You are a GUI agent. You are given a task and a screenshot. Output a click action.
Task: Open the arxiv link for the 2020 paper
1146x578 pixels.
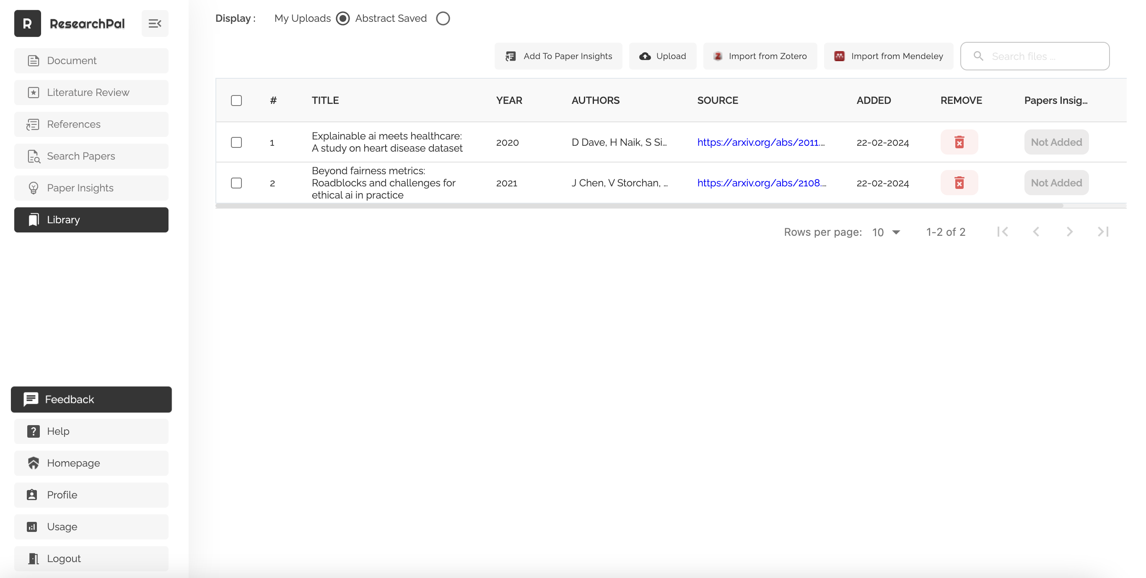tap(761, 142)
